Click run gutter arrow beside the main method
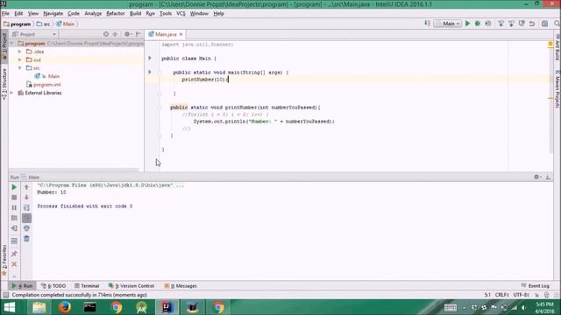 coord(150,72)
